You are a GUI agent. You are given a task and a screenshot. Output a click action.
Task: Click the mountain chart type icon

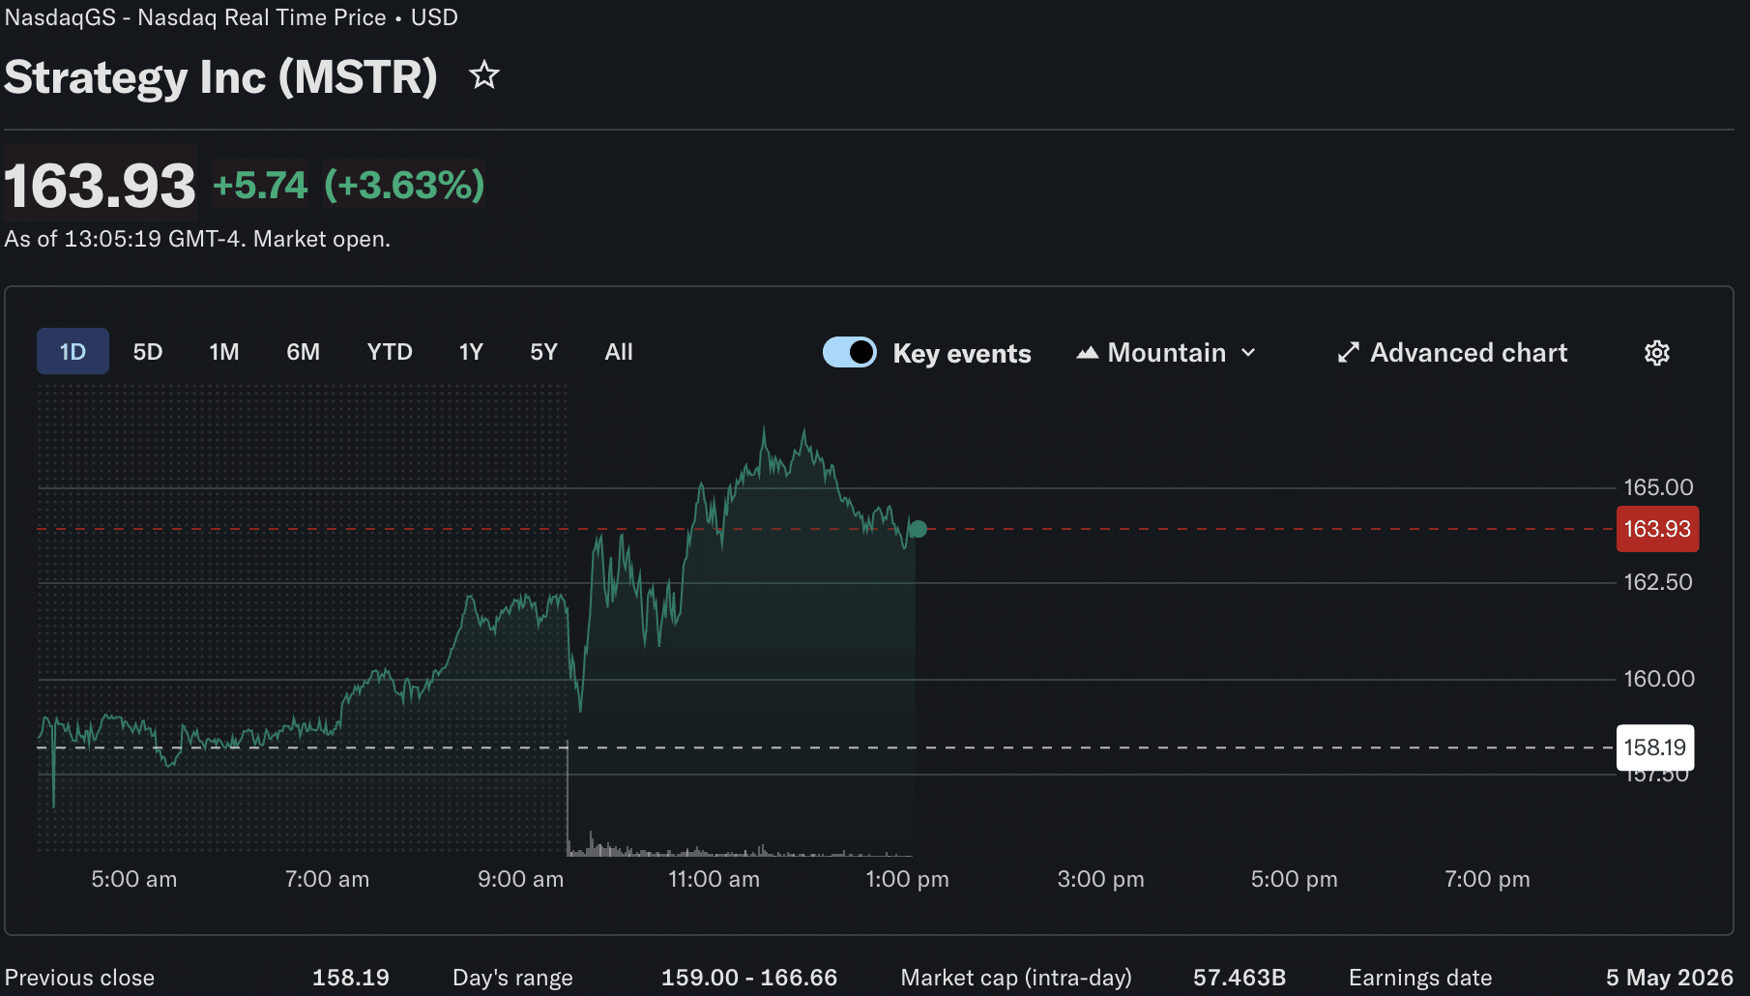1088,352
